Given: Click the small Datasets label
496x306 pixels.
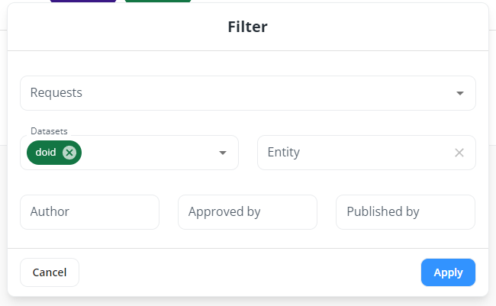Looking at the screenshot, I should [x=45, y=131].
